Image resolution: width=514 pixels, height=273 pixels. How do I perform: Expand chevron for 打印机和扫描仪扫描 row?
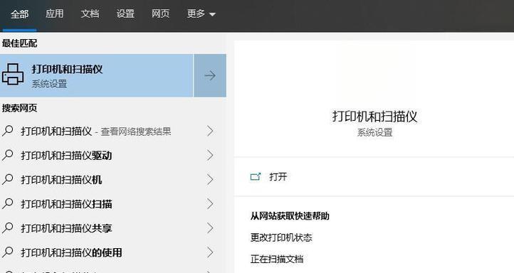[x=210, y=203]
